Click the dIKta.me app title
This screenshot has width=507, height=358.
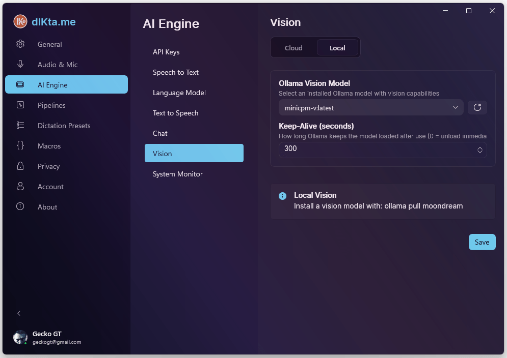(x=54, y=22)
